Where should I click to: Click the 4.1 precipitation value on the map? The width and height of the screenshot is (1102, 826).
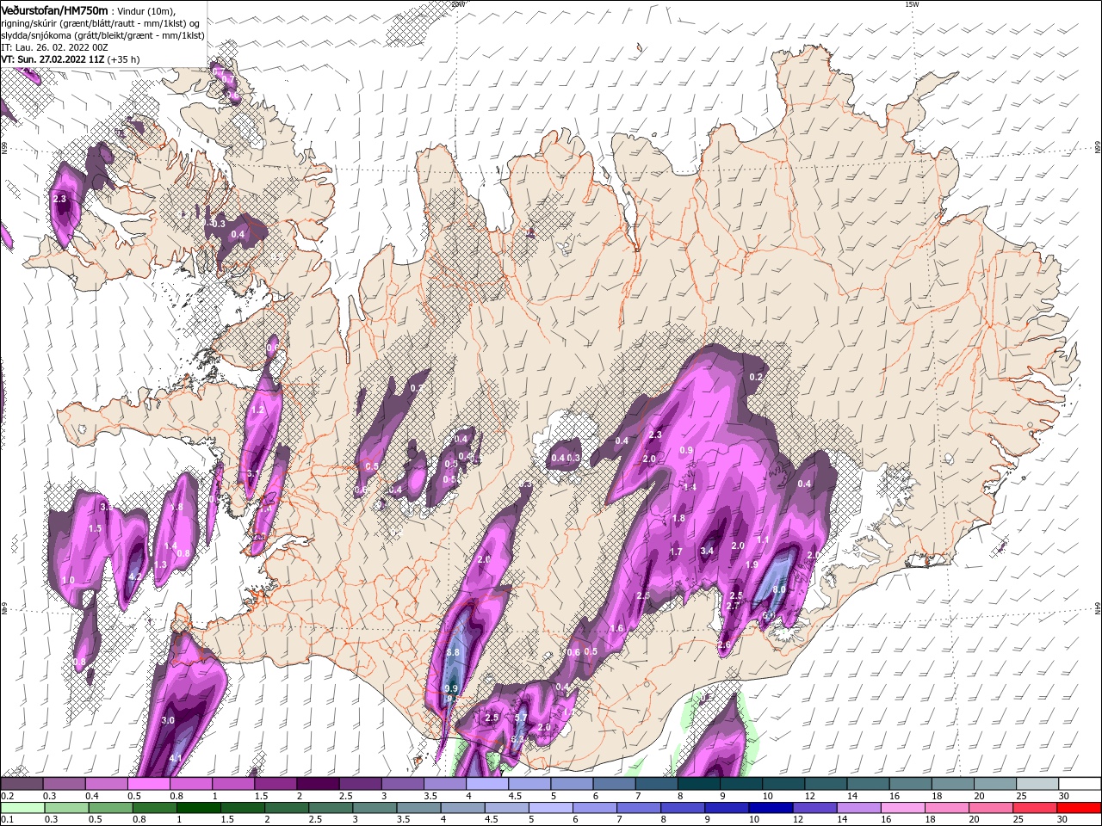[175, 758]
